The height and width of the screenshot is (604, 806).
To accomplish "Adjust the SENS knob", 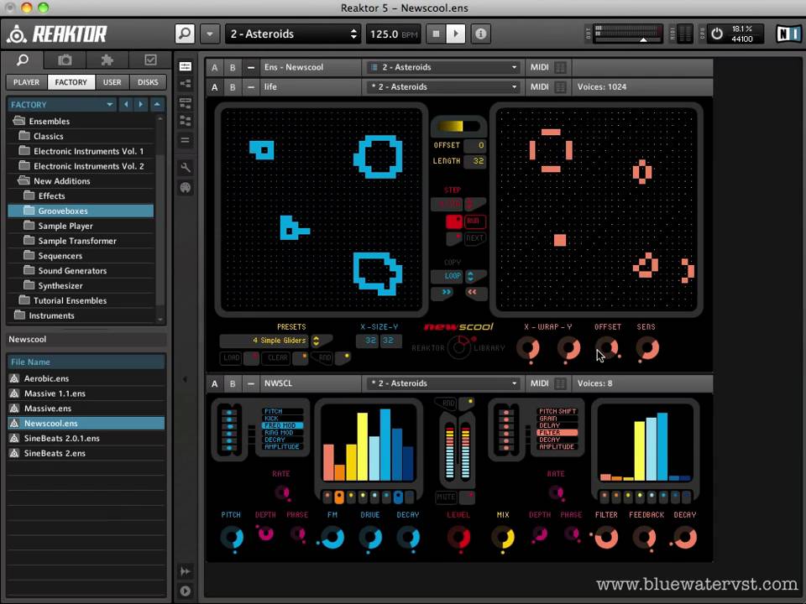I will (646, 348).
